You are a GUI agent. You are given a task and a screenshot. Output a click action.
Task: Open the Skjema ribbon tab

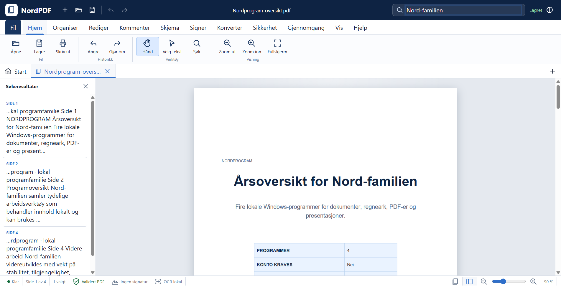point(170,28)
